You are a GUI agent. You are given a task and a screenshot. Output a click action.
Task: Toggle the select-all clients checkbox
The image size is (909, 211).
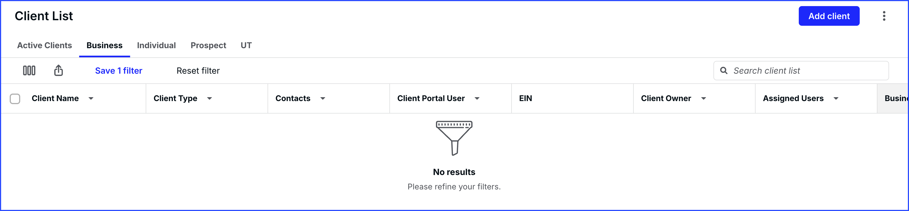(15, 99)
